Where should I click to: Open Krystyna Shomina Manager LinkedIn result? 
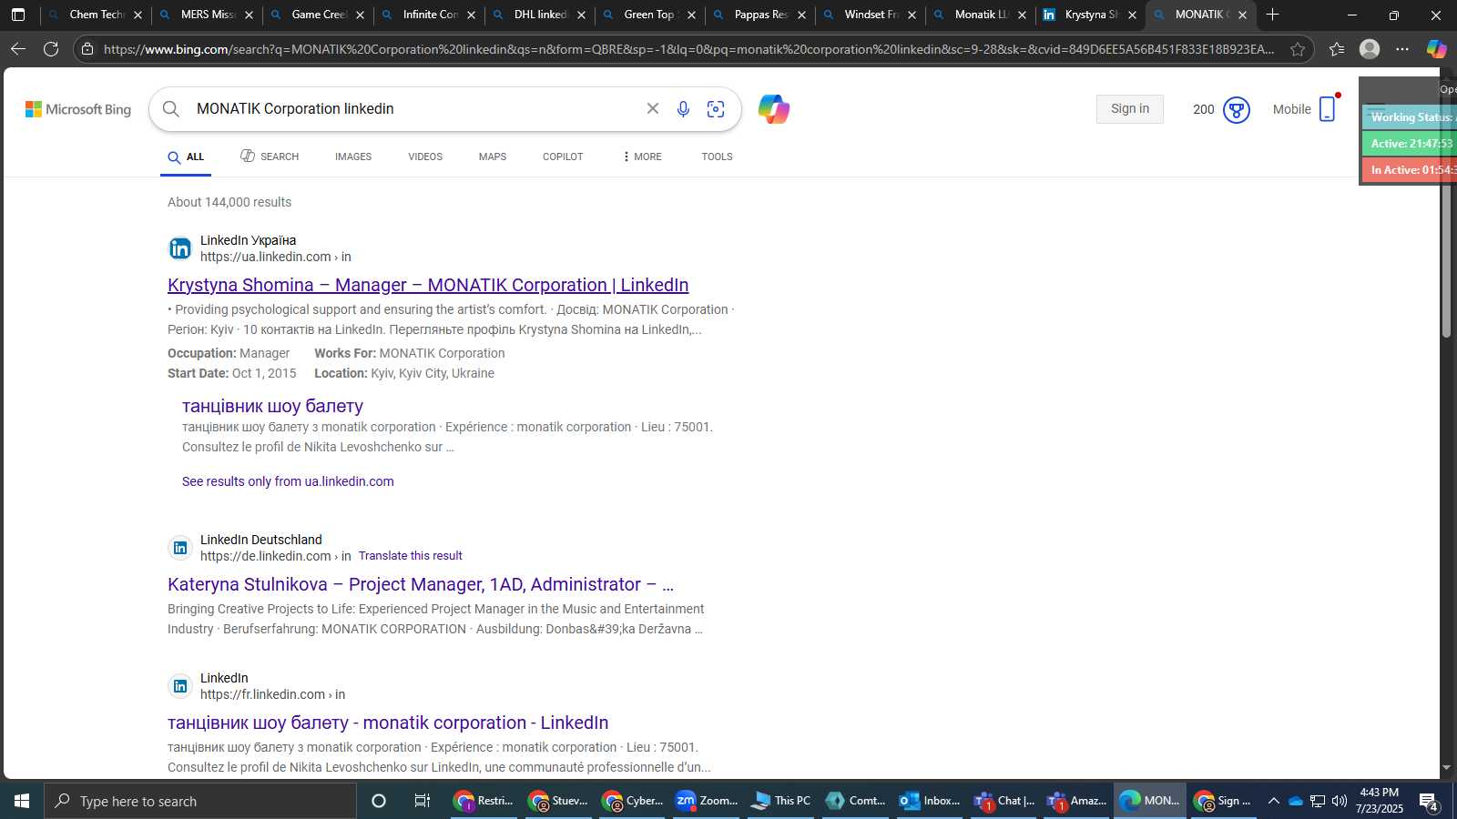click(x=428, y=285)
